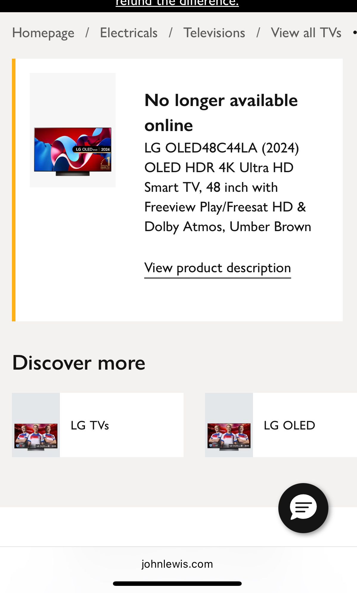Open the chat speech bubble button
This screenshot has height=593, width=357.
point(303,508)
